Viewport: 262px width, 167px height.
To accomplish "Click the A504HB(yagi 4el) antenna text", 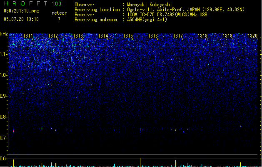I will tap(147, 20).
